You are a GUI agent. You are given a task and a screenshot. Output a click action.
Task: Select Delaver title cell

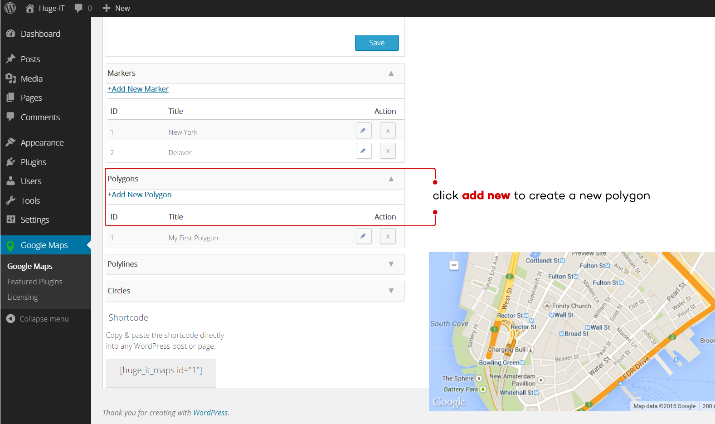[x=180, y=152]
